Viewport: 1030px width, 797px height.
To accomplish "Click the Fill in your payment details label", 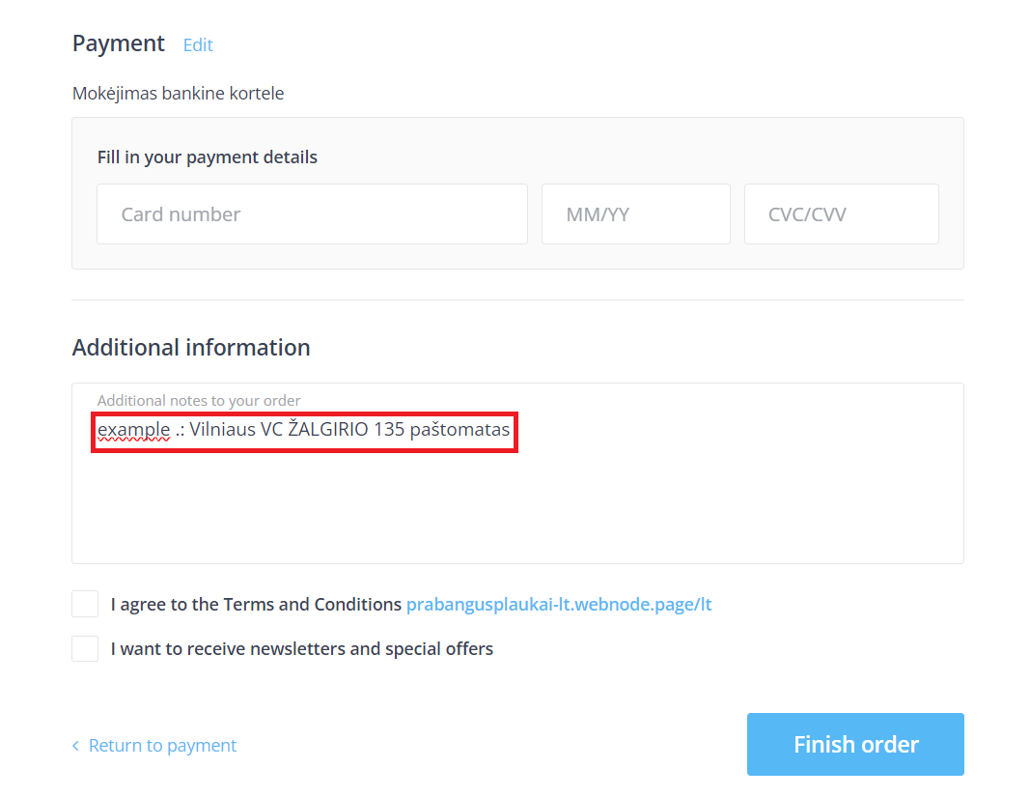I will point(208,157).
